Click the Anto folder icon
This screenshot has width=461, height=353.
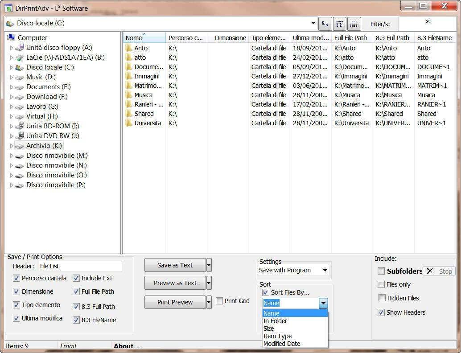point(129,48)
